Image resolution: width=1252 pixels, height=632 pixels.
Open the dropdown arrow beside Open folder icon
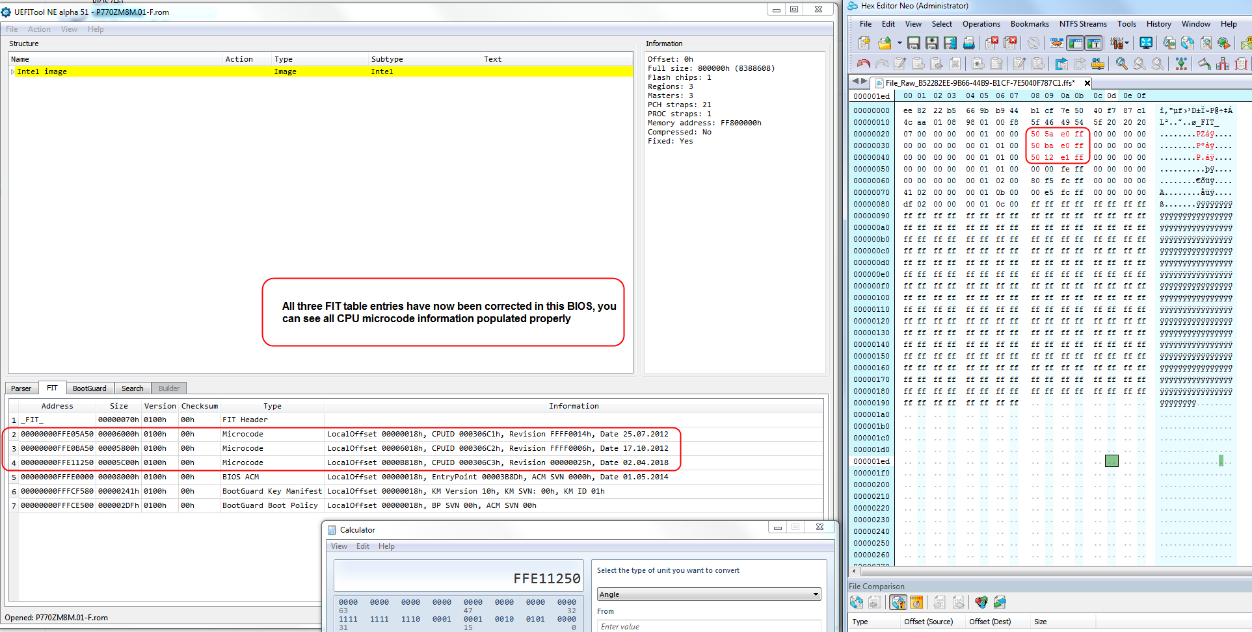(x=899, y=43)
